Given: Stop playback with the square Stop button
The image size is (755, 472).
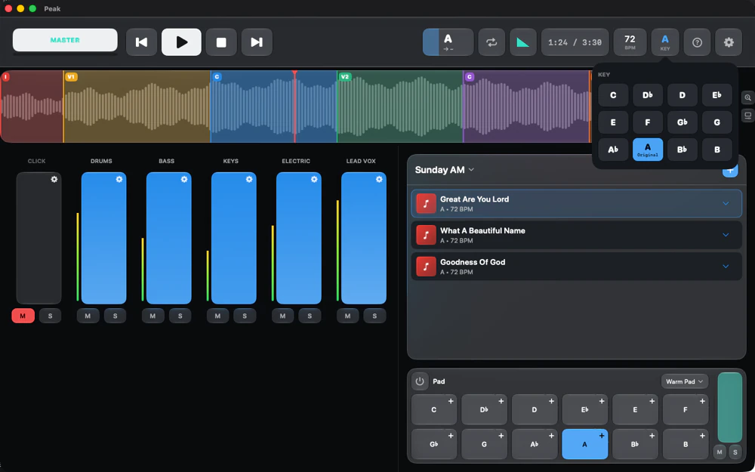Looking at the screenshot, I should (221, 42).
